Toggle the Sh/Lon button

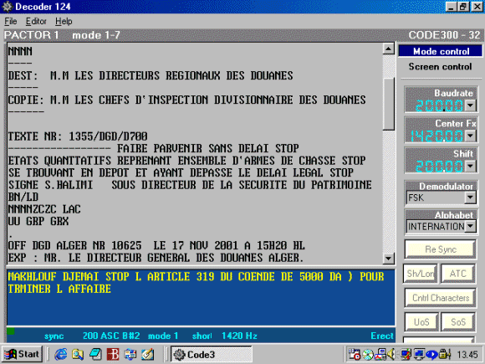point(420,274)
